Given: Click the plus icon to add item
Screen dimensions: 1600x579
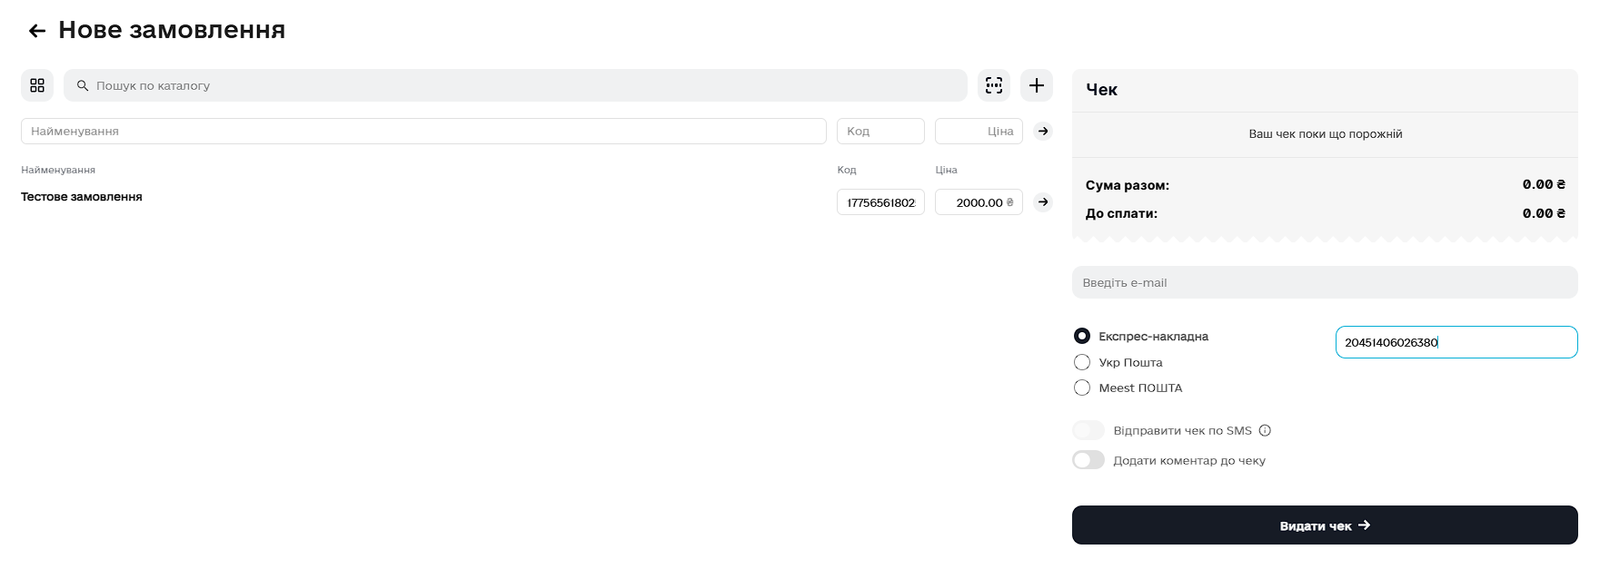Looking at the screenshot, I should [x=1036, y=85].
